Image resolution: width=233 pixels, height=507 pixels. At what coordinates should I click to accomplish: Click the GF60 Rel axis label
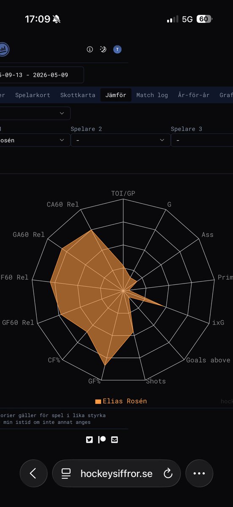18,322
